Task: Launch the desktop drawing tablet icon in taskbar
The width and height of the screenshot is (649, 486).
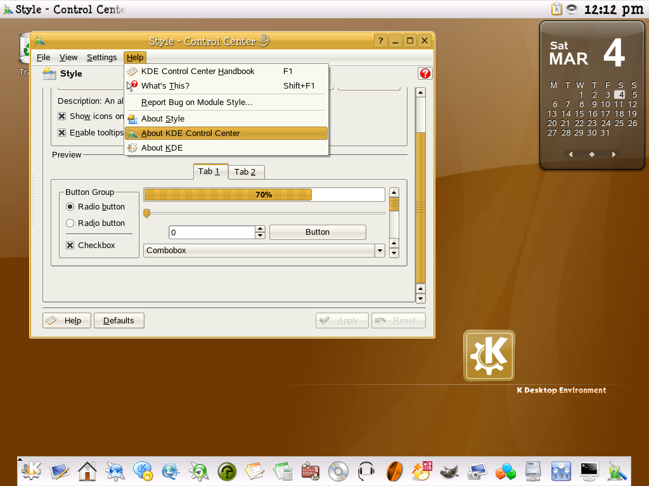Action: click(60, 471)
